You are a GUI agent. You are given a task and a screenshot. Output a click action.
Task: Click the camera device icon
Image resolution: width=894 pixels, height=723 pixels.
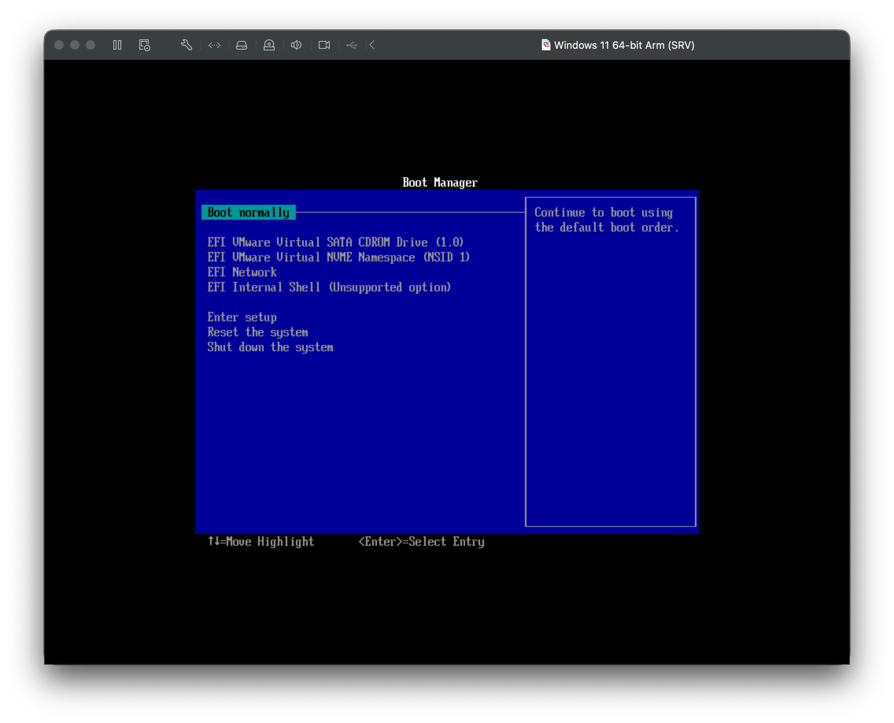click(x=324, y=45)
